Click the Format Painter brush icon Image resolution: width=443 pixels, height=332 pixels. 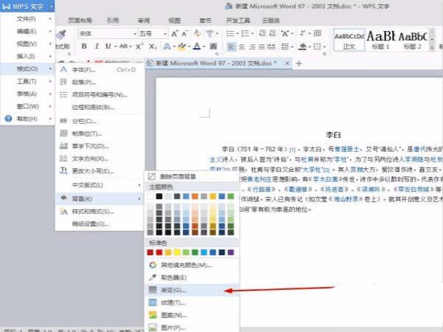coord(61,36)
